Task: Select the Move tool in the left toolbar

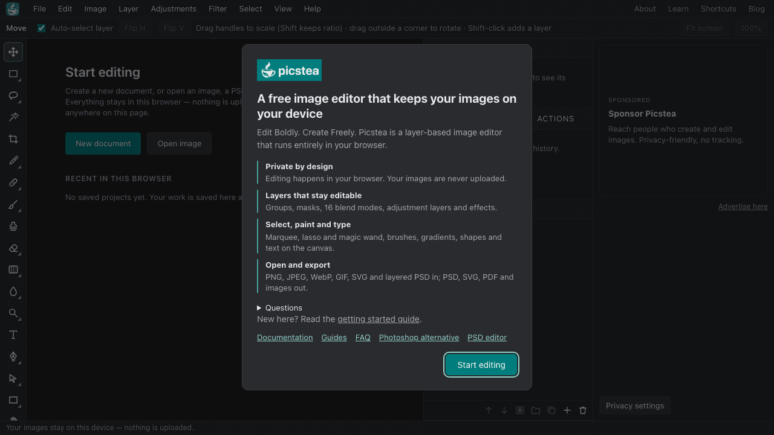Action: point(13,52)
